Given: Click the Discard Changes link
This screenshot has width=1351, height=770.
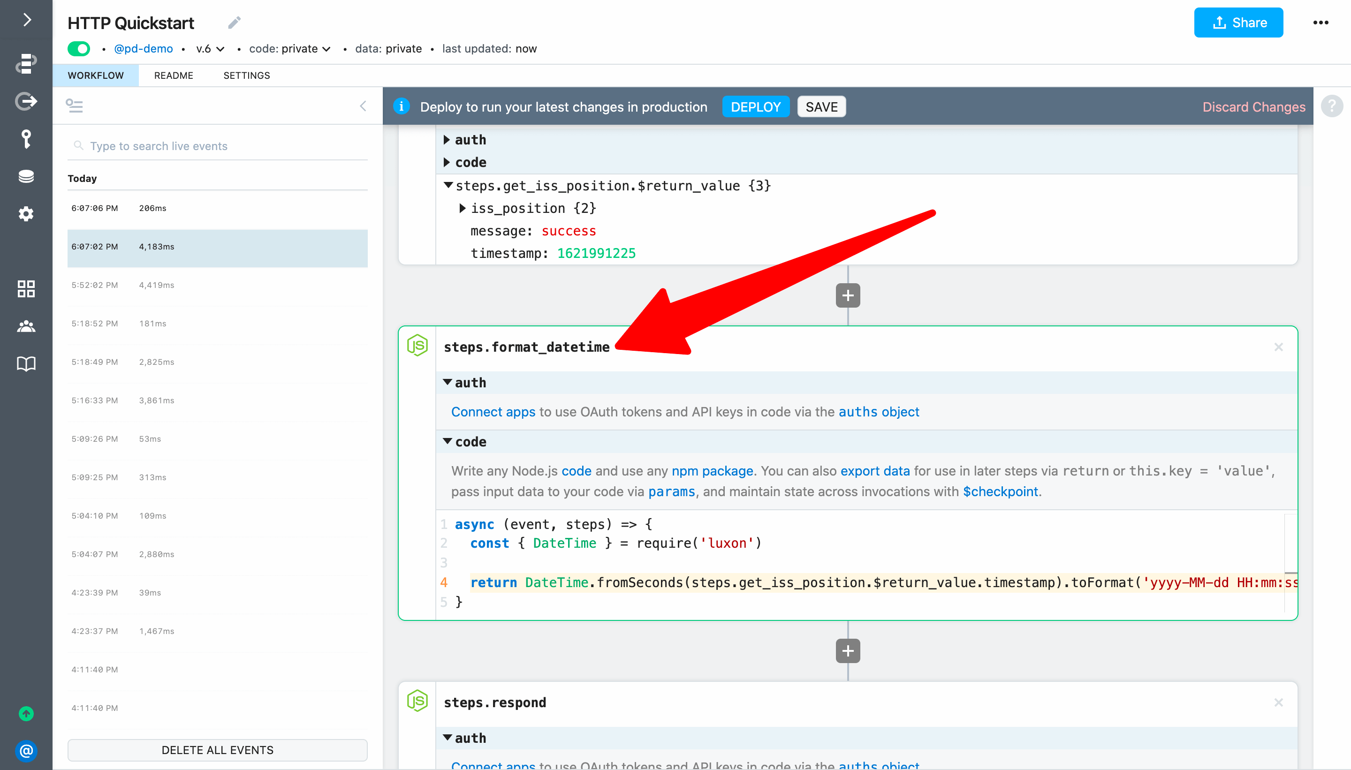Looking at the screenshot, I should (x=1253, y=107).
